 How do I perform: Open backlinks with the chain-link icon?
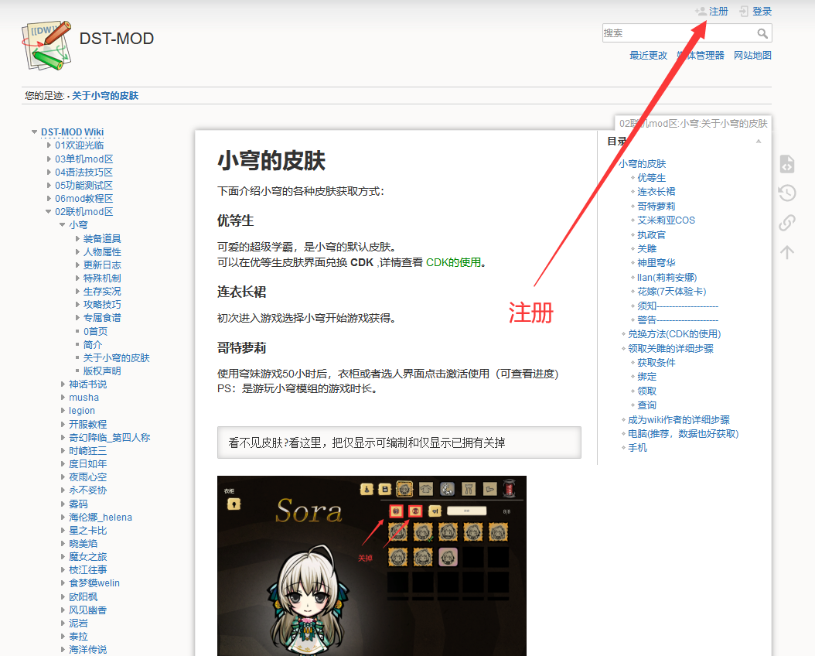pyautogui.click(x=786, y=223)
